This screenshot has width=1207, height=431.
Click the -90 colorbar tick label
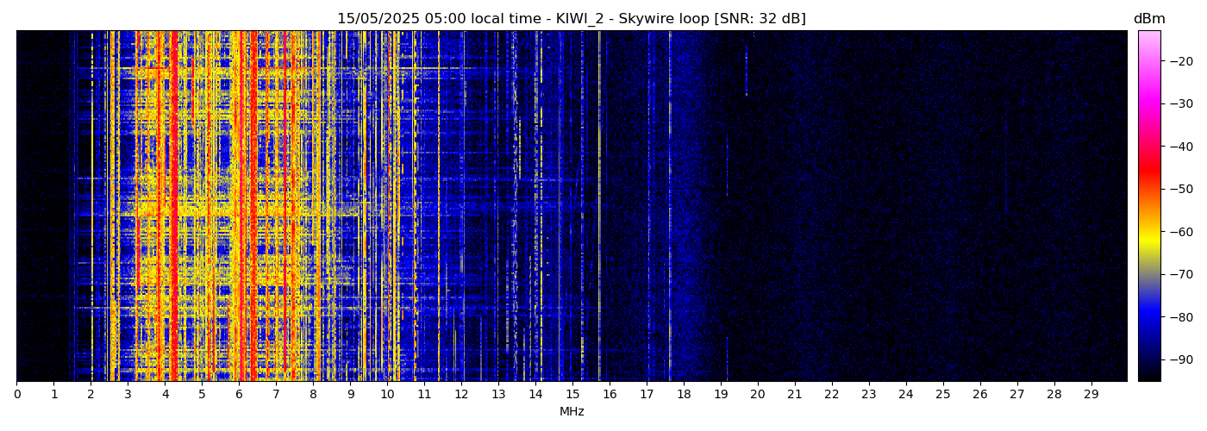pyautogui.click(x=1180, y=359)
